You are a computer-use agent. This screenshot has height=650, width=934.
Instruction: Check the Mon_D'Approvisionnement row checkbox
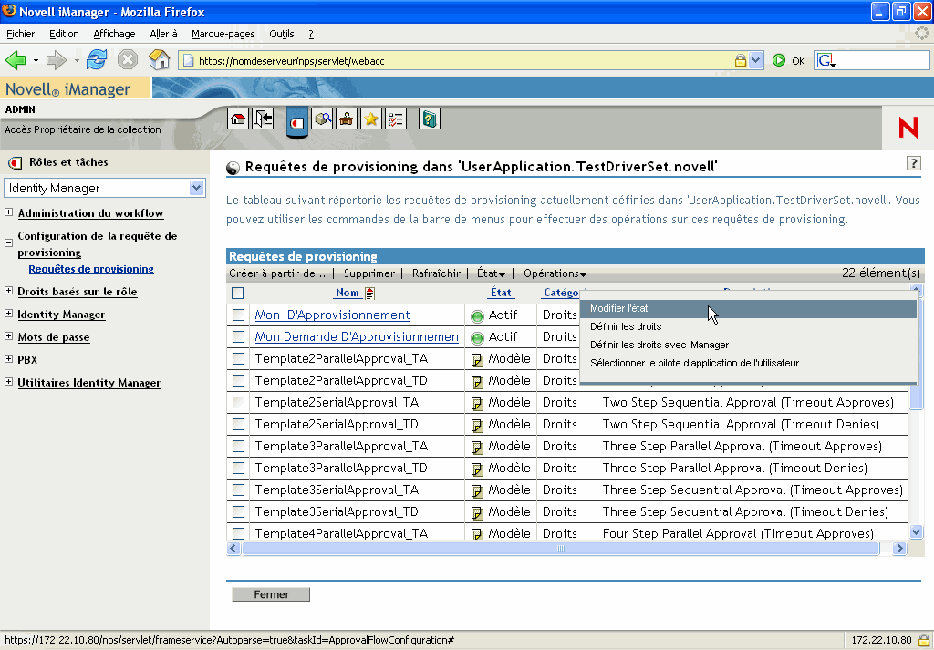pyautogui.click(x=238, y=315)
